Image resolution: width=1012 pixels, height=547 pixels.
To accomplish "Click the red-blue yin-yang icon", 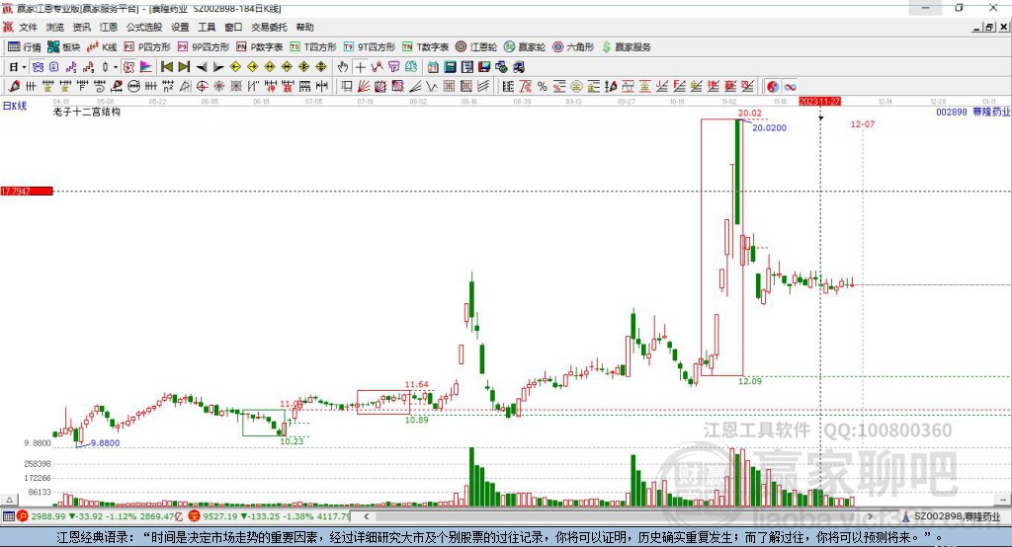I will 773,87.
